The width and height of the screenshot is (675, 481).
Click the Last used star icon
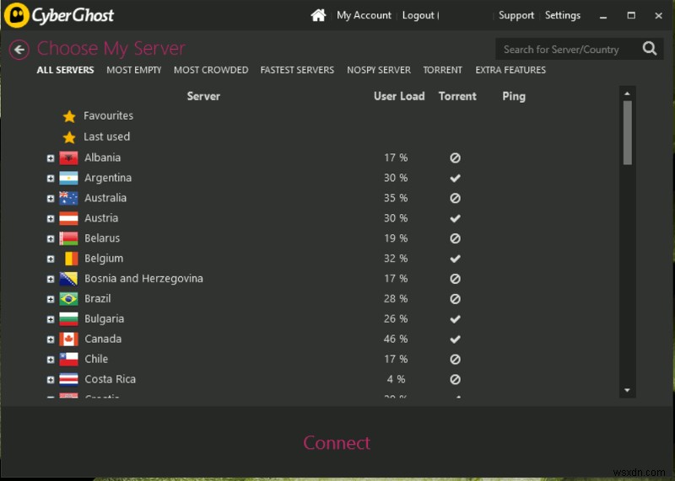tap(69, 137)
